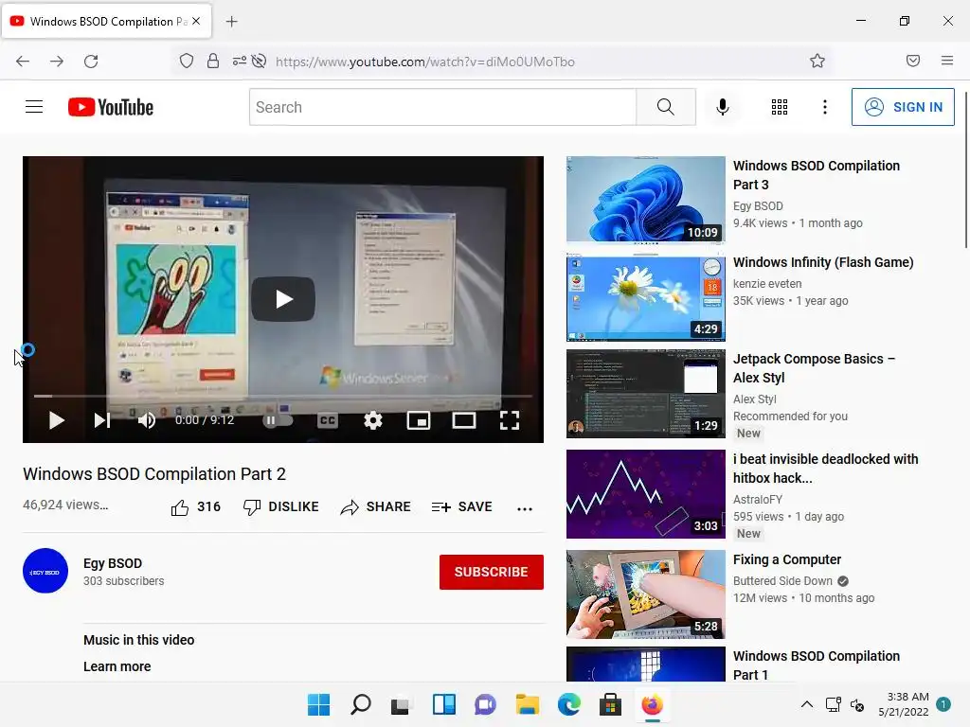Open more actions ellipsis under video
Viewport: 970px width, 727px height.
coord(525,508)
